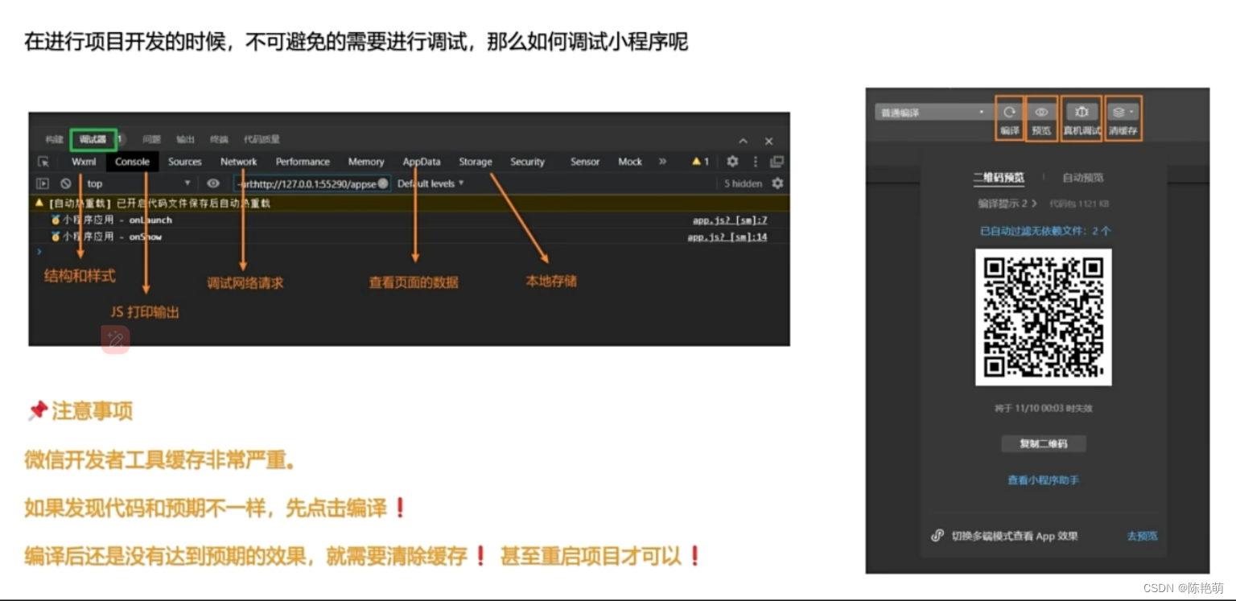1236x601 pixels.
Task: Expand 编译提示 2 chevron
Action: [1034, 204]
